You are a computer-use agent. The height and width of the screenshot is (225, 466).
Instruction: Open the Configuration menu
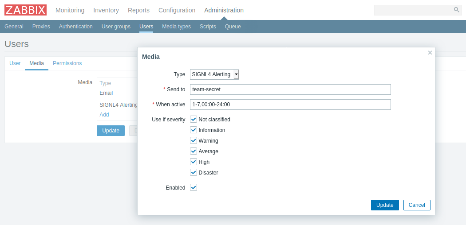click(x=177, y=10)
